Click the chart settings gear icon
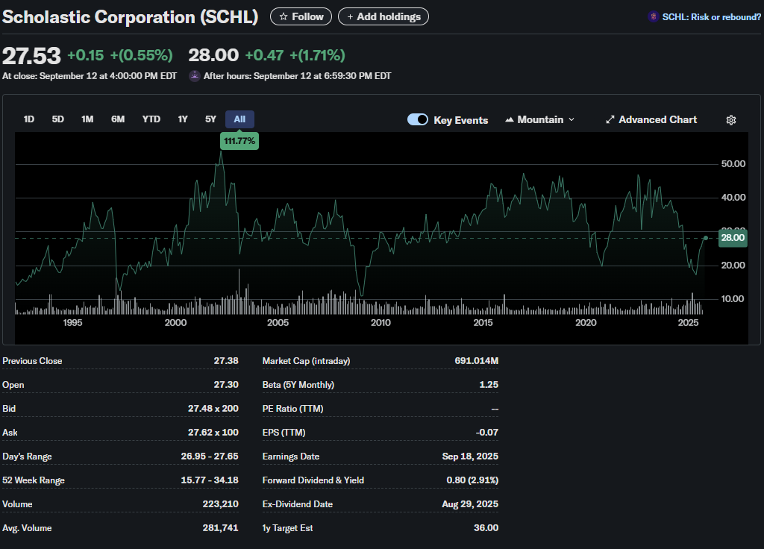The width and height of the screenshot is (764, 549). [x=731, y=120]
